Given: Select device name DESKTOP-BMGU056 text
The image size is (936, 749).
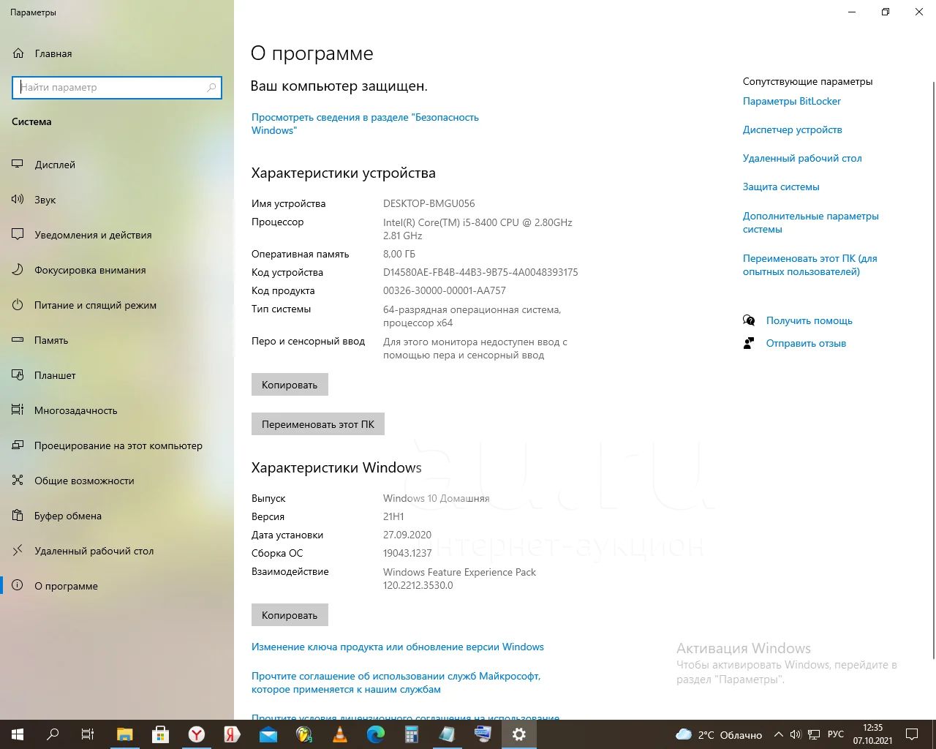Looking at the screenshot, I should coord(429,203).
